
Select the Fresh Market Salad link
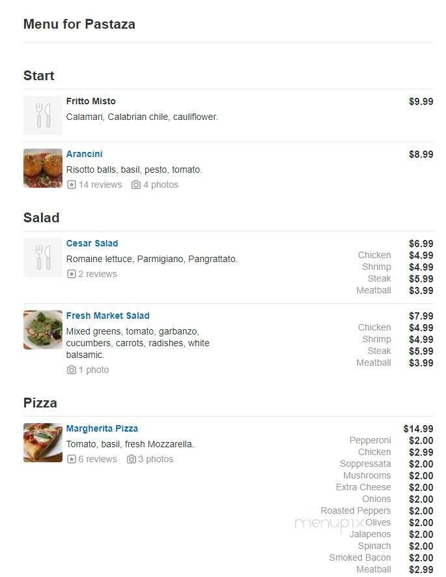coord(107,316)
